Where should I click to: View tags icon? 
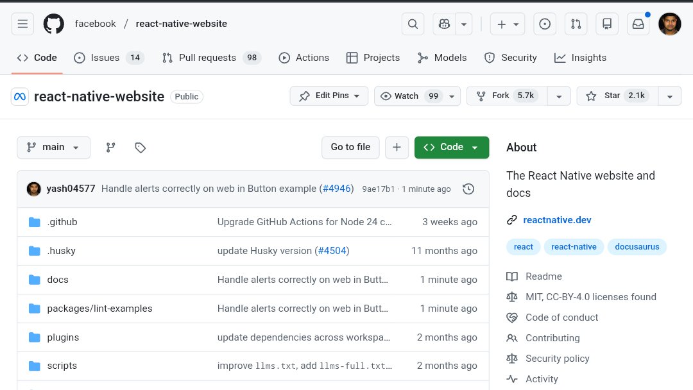pyautogui.click(x=140, y=148)
